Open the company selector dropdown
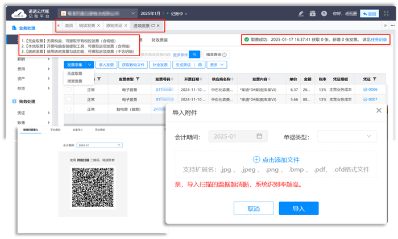This screenshot has height=239, width=398. pyautogui.click(x=98, y=14)
